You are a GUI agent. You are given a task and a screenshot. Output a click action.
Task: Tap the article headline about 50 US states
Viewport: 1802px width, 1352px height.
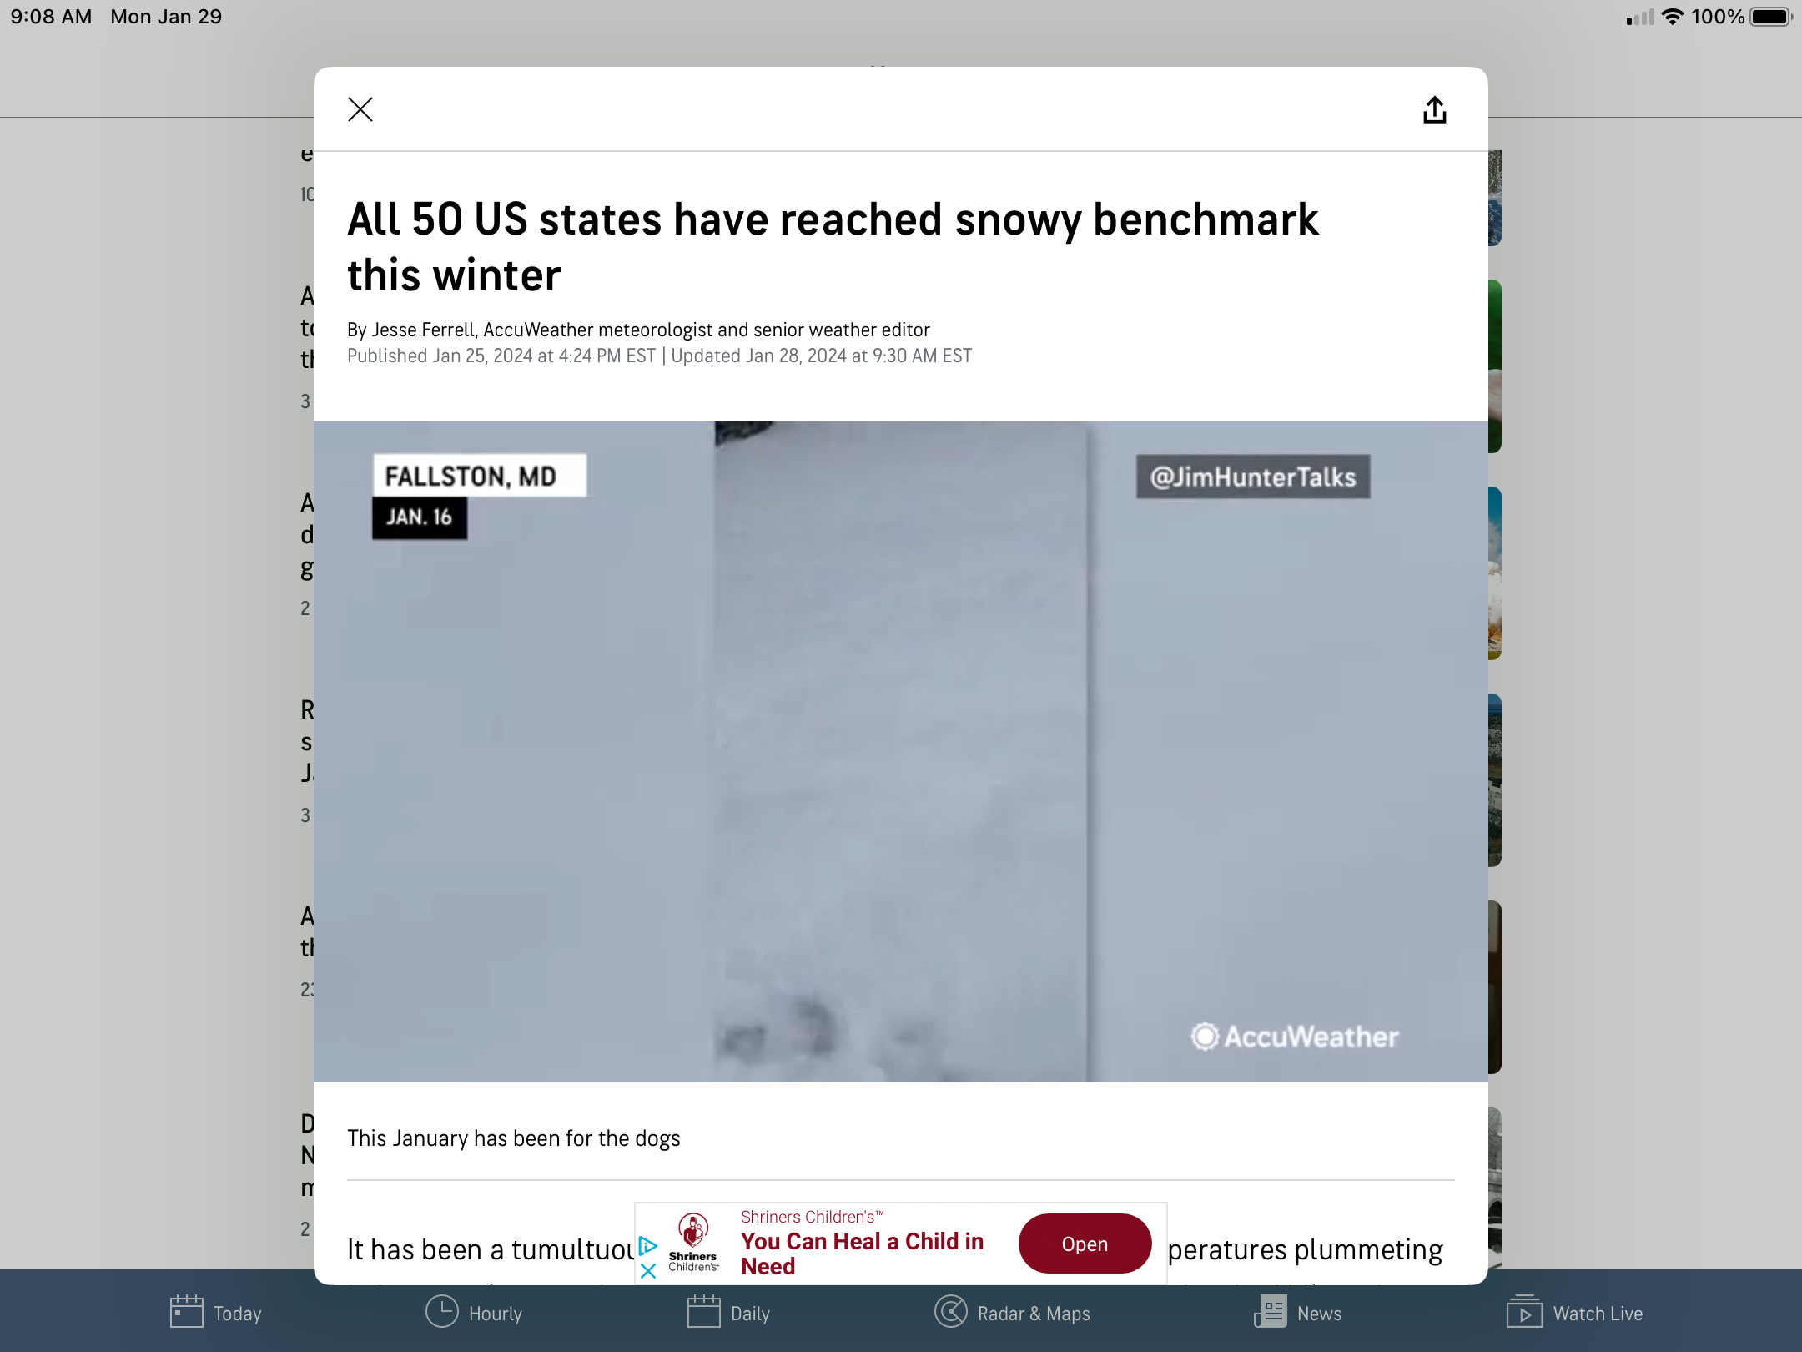(x=833, y=247)
